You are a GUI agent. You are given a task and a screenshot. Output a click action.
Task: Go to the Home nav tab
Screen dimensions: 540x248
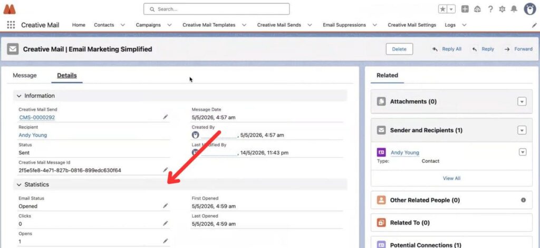click(79, 25)
